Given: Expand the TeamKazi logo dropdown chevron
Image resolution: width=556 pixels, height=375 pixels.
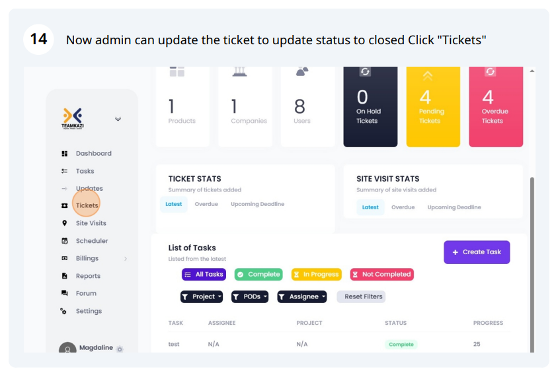Looking at the screenshot, I should tap(118, 119).
